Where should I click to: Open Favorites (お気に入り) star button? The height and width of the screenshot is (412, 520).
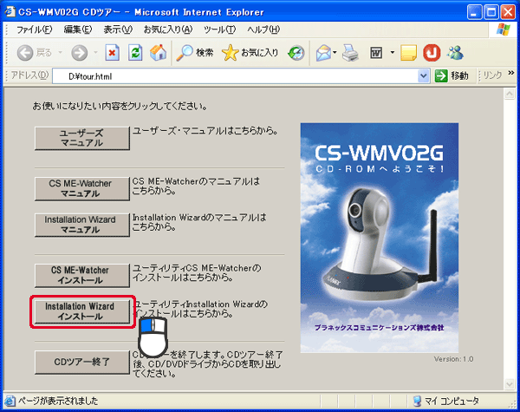[x=250, y=52]
